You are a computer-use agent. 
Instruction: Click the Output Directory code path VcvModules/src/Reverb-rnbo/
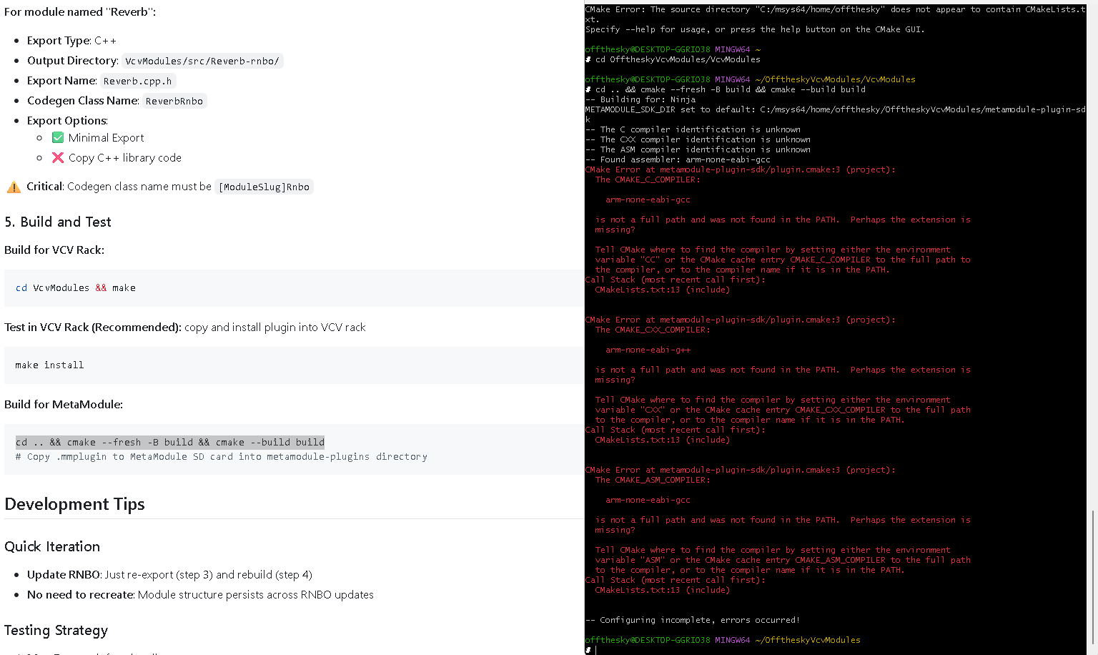tap(202, 61)
